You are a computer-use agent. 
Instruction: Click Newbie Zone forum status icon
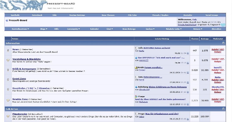[x=8, y=100]
